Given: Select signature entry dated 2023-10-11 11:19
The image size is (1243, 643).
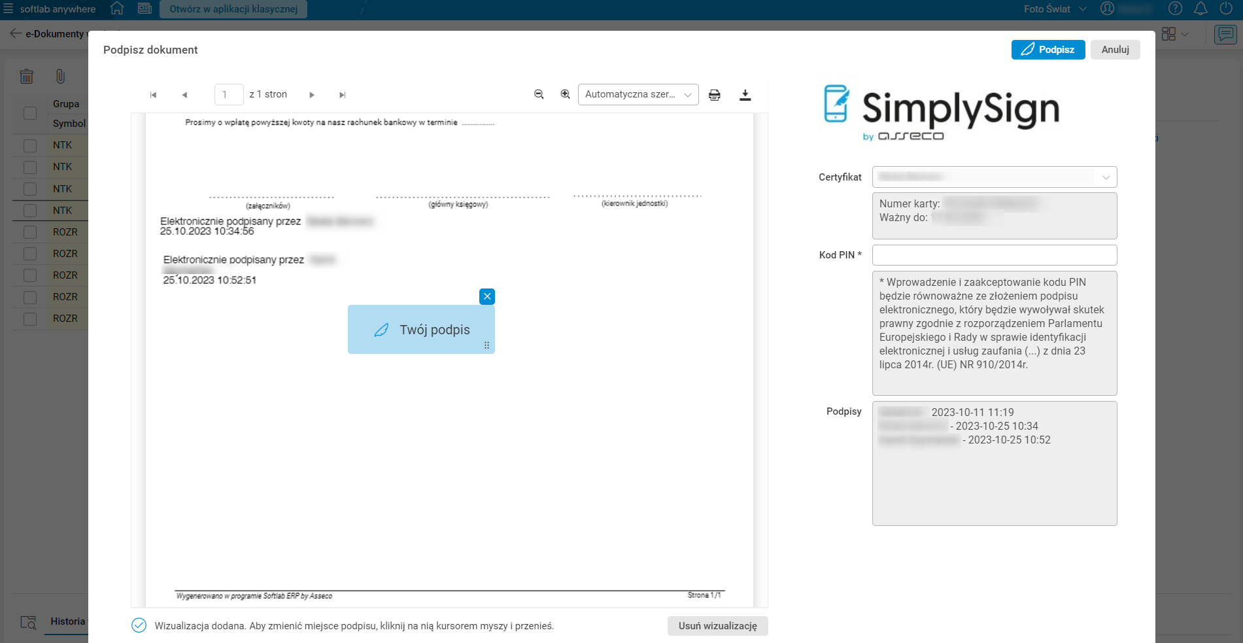Looking at the screenshot, I should pyautogui.click(x=946, y=412).
